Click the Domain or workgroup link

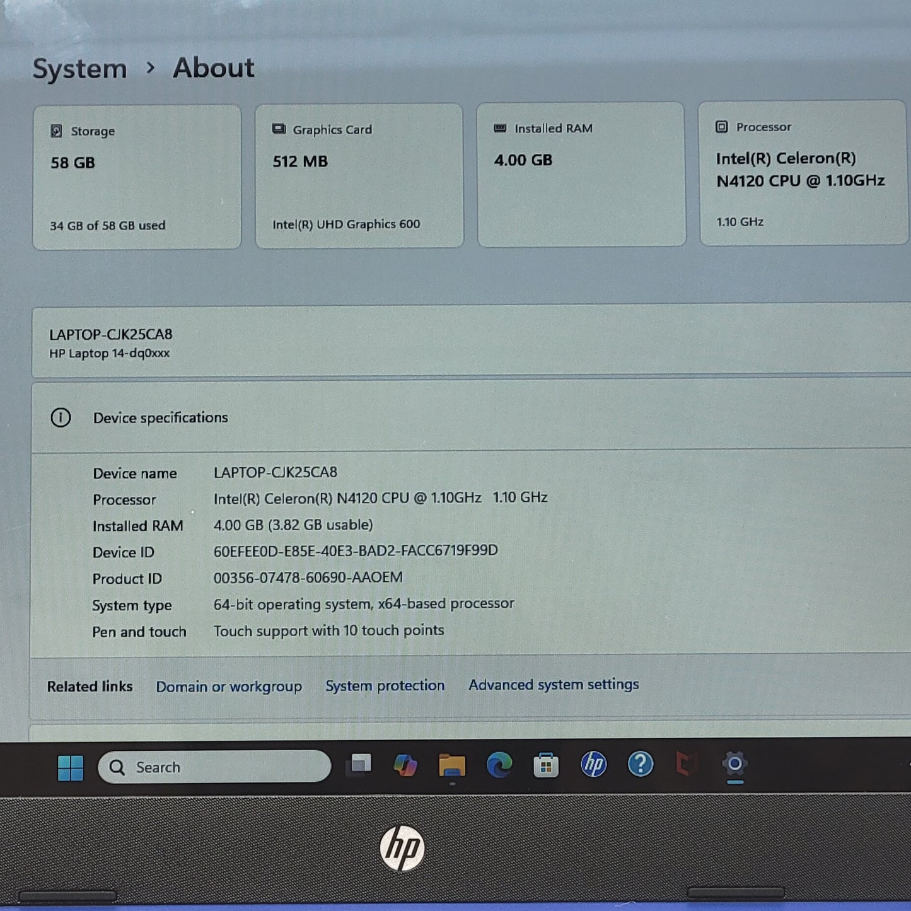[229, 687]
